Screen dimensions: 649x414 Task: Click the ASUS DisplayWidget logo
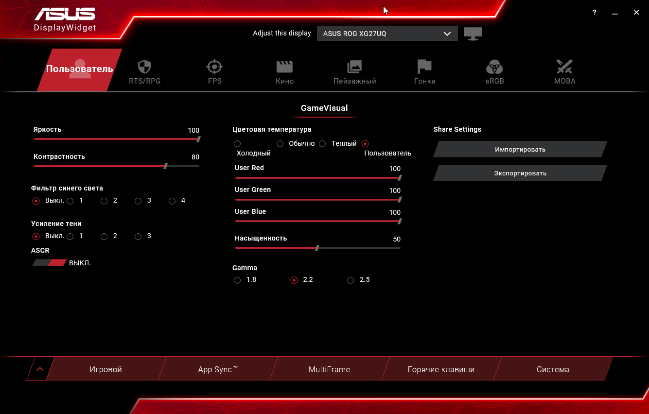tap(65, 19)
